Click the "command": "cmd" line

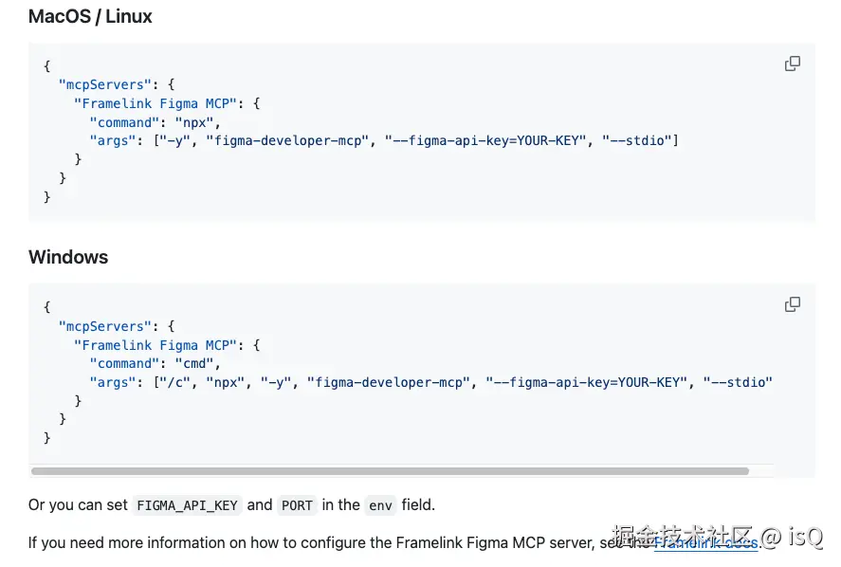(x=155, y=363)
